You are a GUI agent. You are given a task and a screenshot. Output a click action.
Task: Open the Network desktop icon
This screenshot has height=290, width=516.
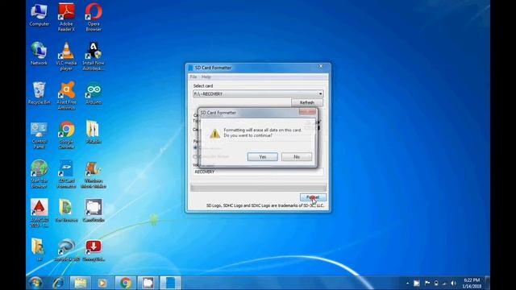click(39, 54)
